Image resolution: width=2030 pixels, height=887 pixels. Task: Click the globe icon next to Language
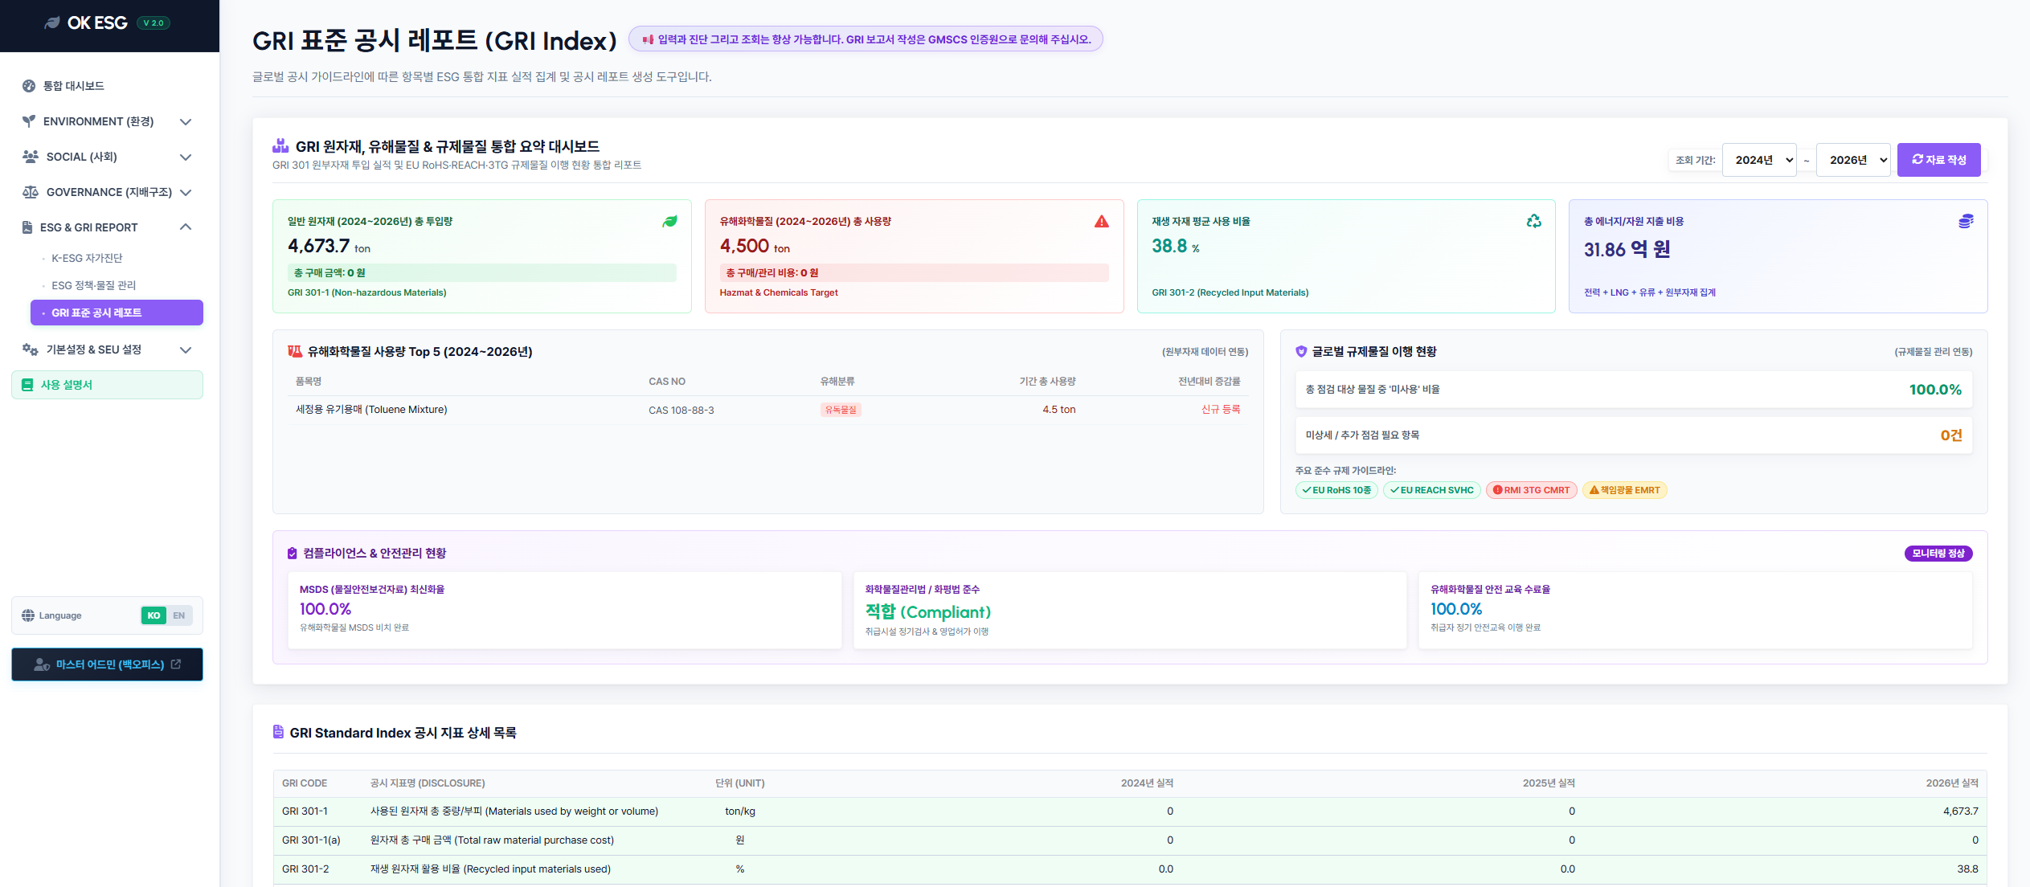28,615
